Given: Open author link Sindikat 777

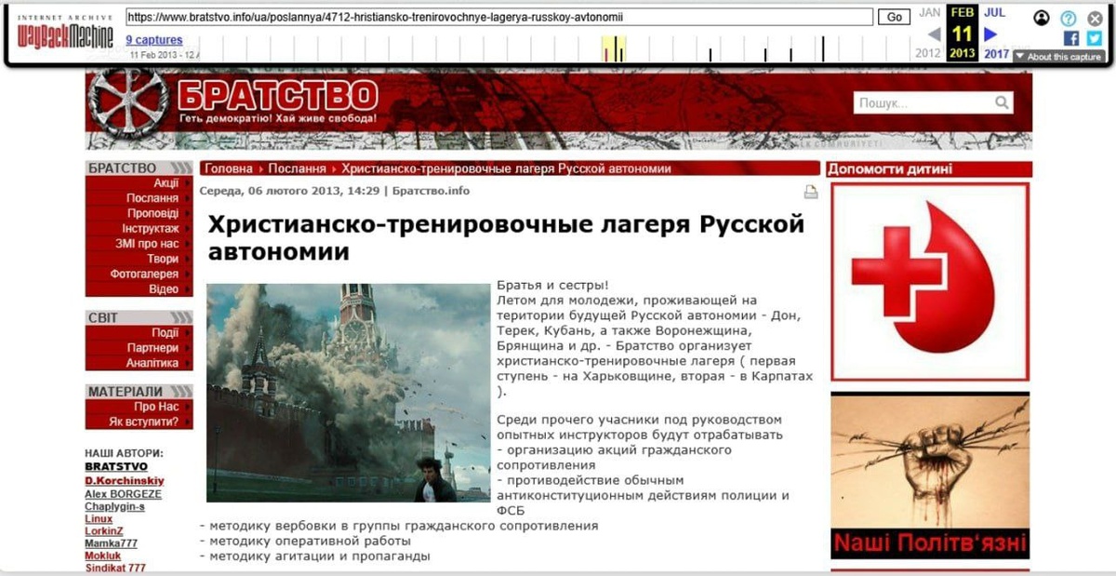Looking at the screenshot, I should point(115,568).
